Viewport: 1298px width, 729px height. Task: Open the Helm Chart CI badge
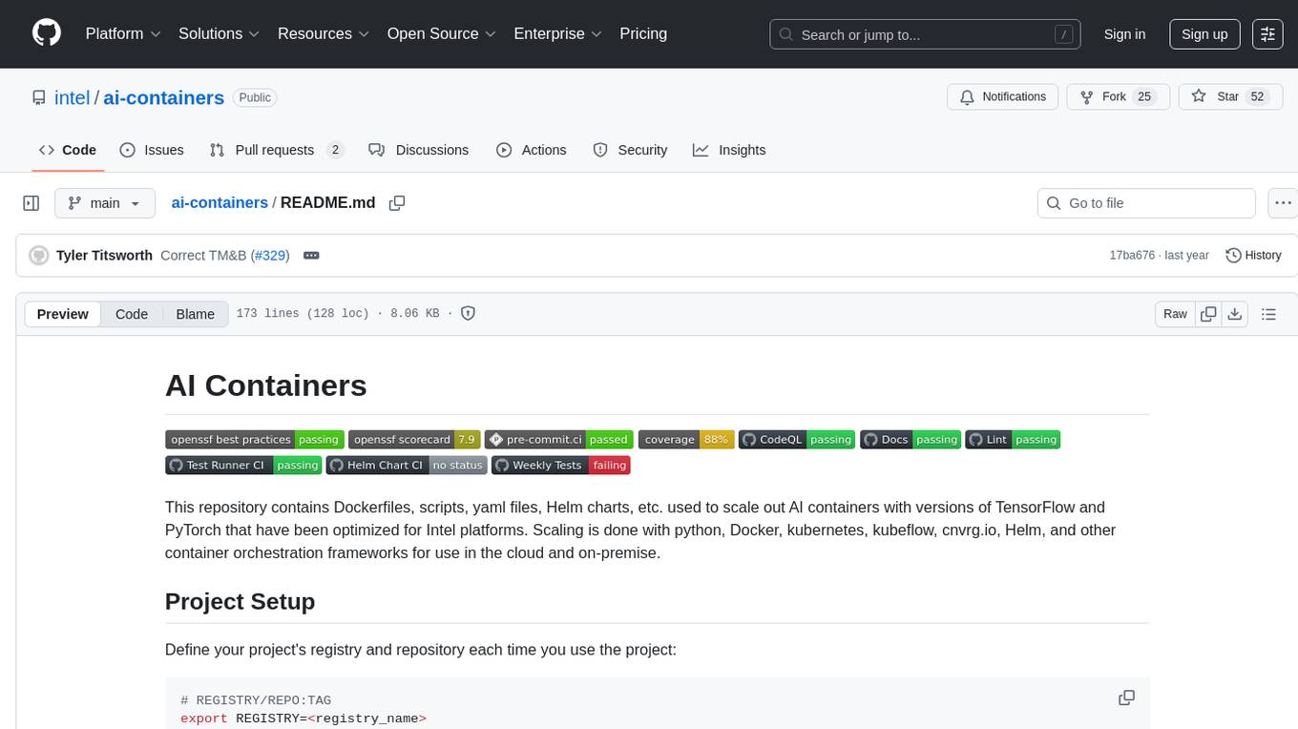coord(407,466)
